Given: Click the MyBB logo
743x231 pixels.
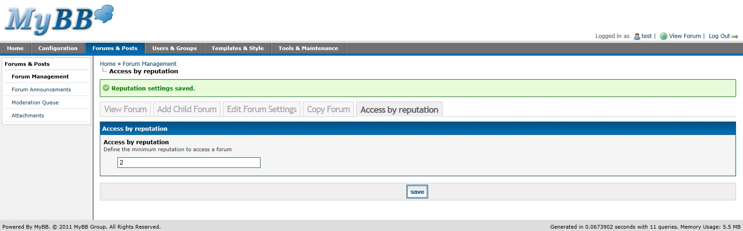Looking at the screenshot, I should (59, 20).
